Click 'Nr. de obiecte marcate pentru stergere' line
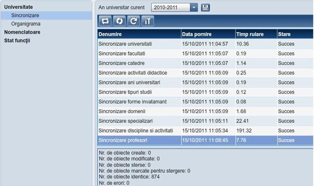314x186 pixels. [144, 171]
